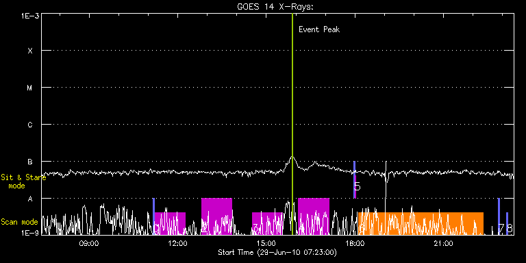Select the tall magenta block near 13:00
Screen dimensions: 526x263
pyautogui.click(x=216, y=216)
